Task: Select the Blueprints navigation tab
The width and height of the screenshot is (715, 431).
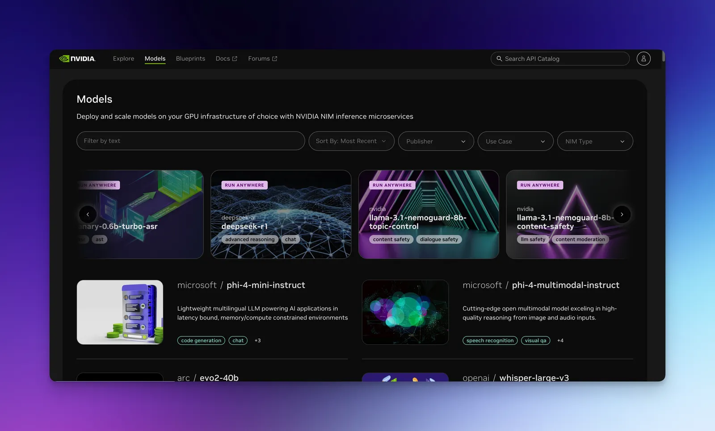Action: [x=190, y=58]
